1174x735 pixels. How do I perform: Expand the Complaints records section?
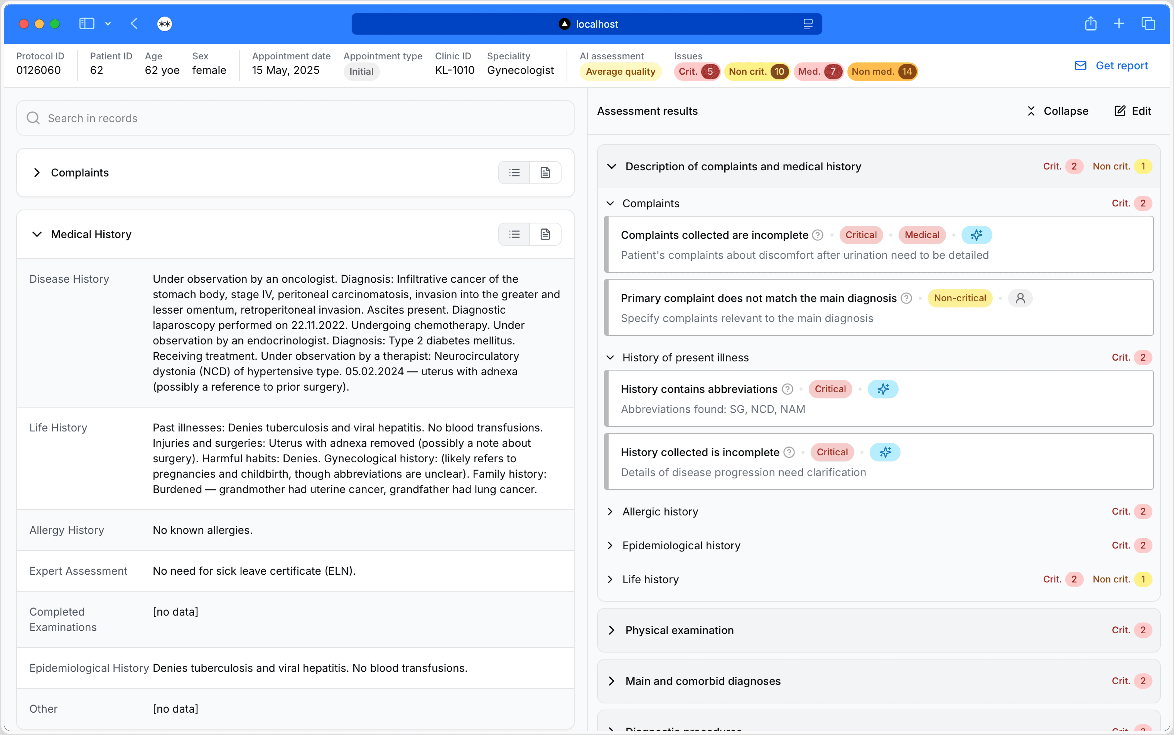[x=37, y=173]
